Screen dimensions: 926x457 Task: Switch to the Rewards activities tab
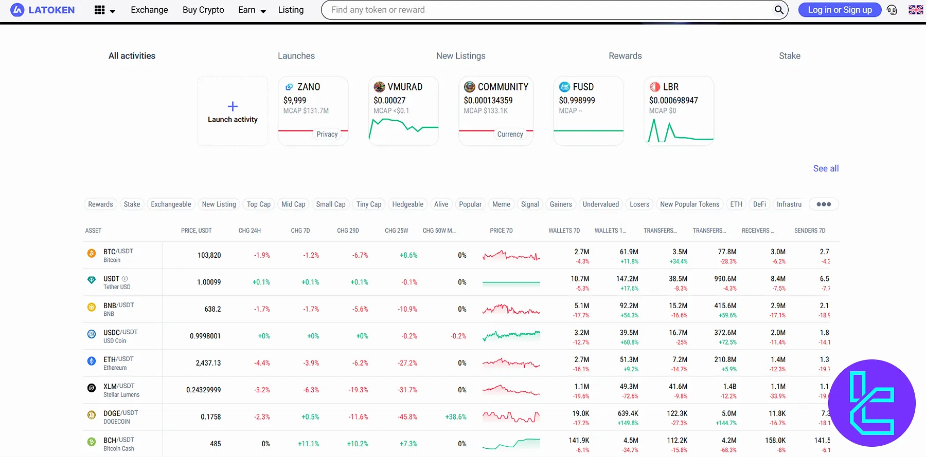point(625,56)
